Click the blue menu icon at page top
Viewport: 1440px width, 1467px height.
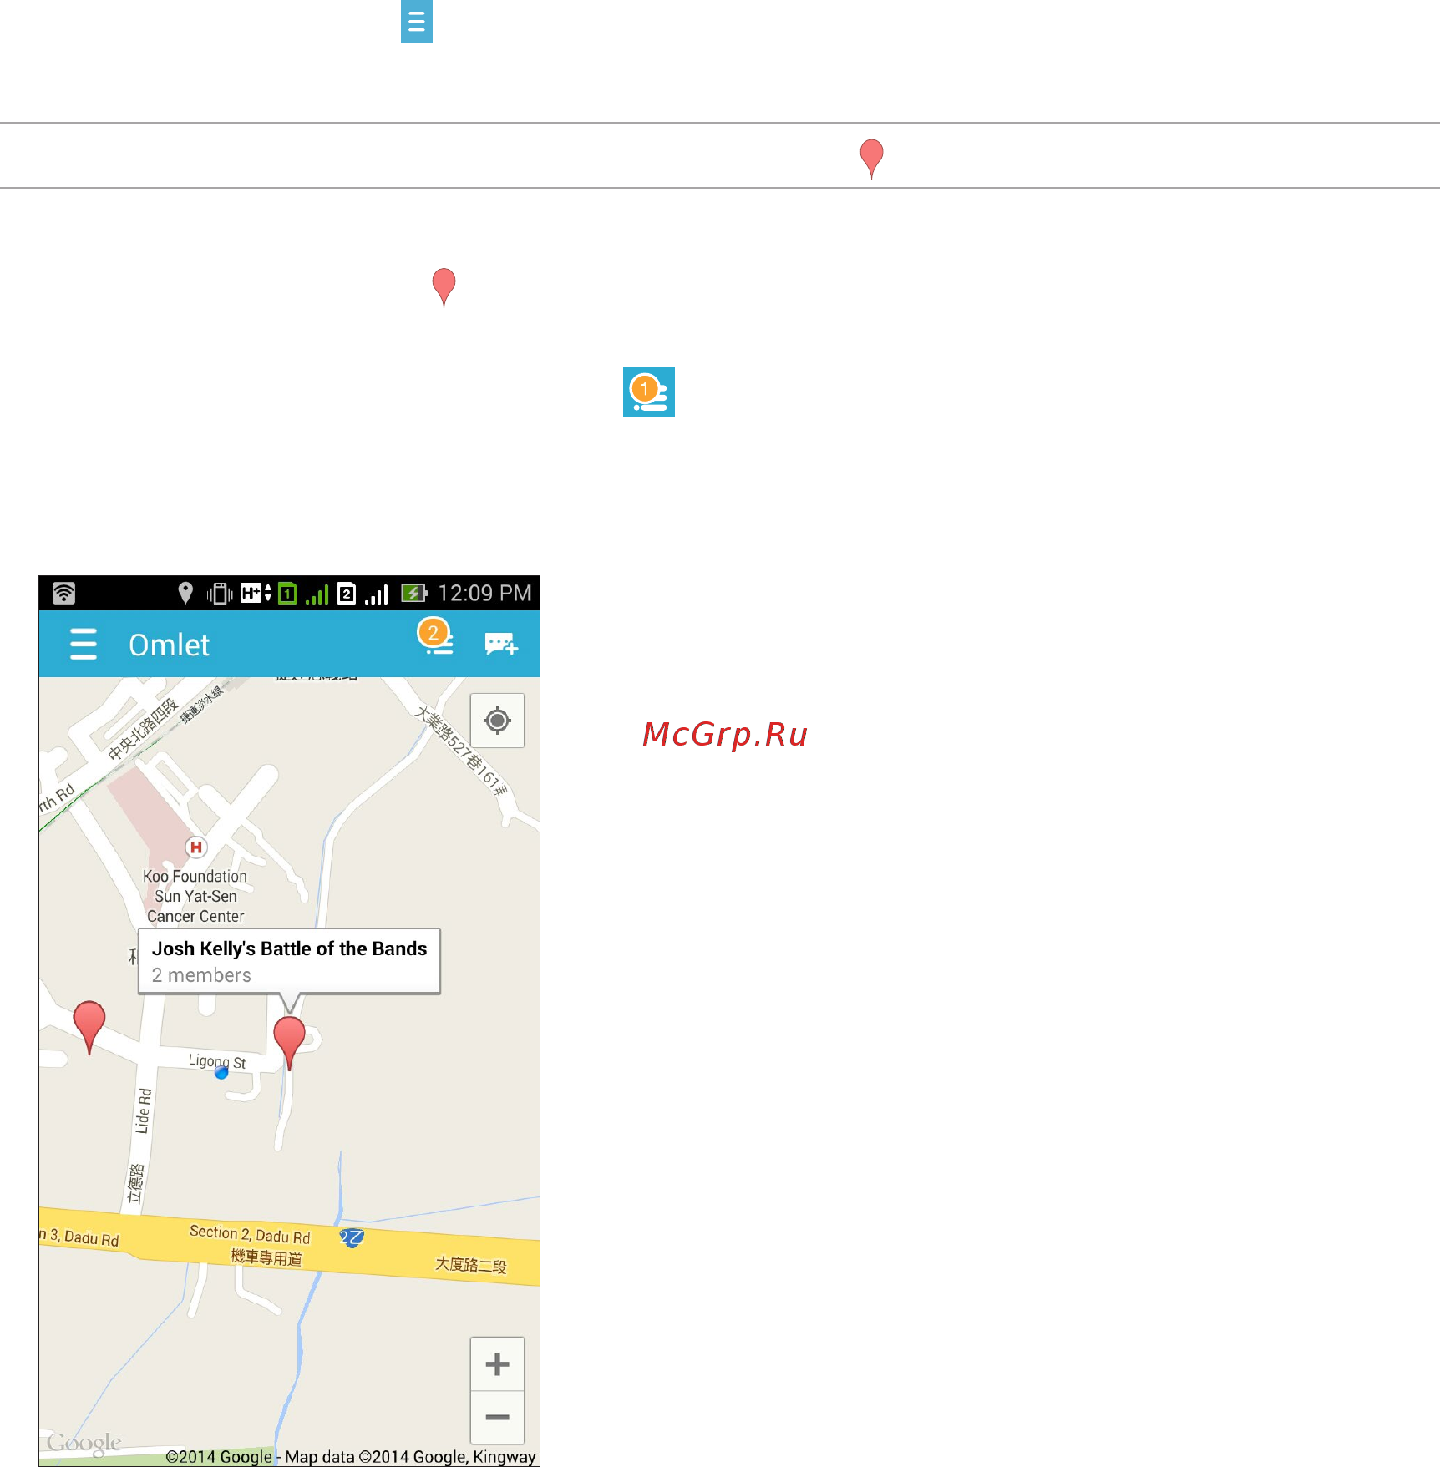coord(417,22)
